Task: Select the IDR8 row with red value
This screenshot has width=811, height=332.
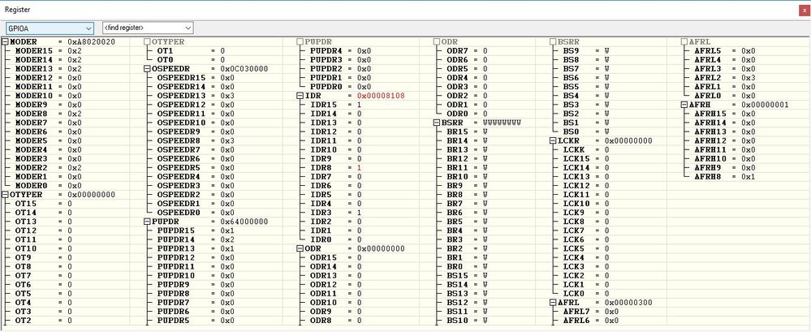Action: tap(335, 167)
